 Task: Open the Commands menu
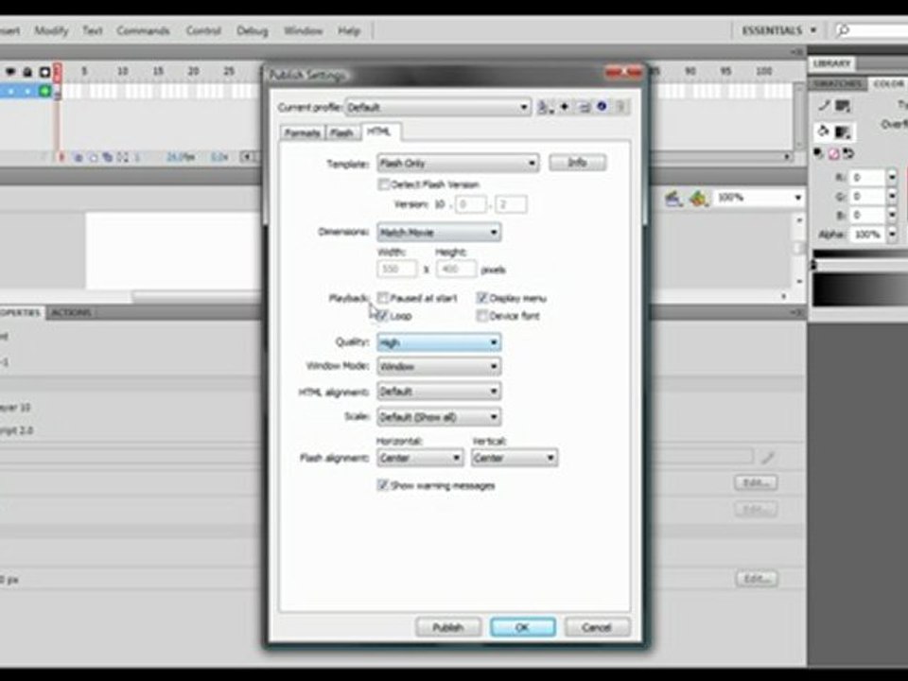143,30
